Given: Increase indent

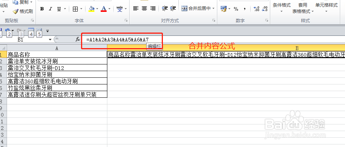Looking at the screenshot, I should point(173,9).
